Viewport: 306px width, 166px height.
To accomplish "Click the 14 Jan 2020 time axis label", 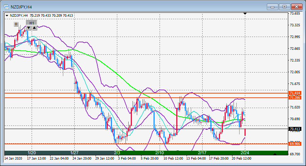I will [x=13, y=159].
